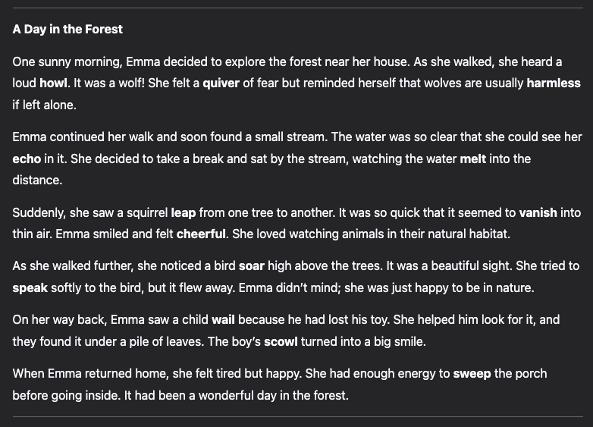Click the bold word 'vanish'
This screenshot has height=427, width=593.
pyautogui.click(x=538, y=212)
